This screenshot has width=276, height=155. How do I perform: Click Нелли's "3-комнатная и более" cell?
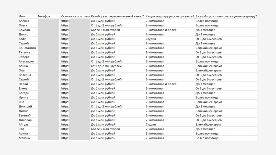pos(161,84)
